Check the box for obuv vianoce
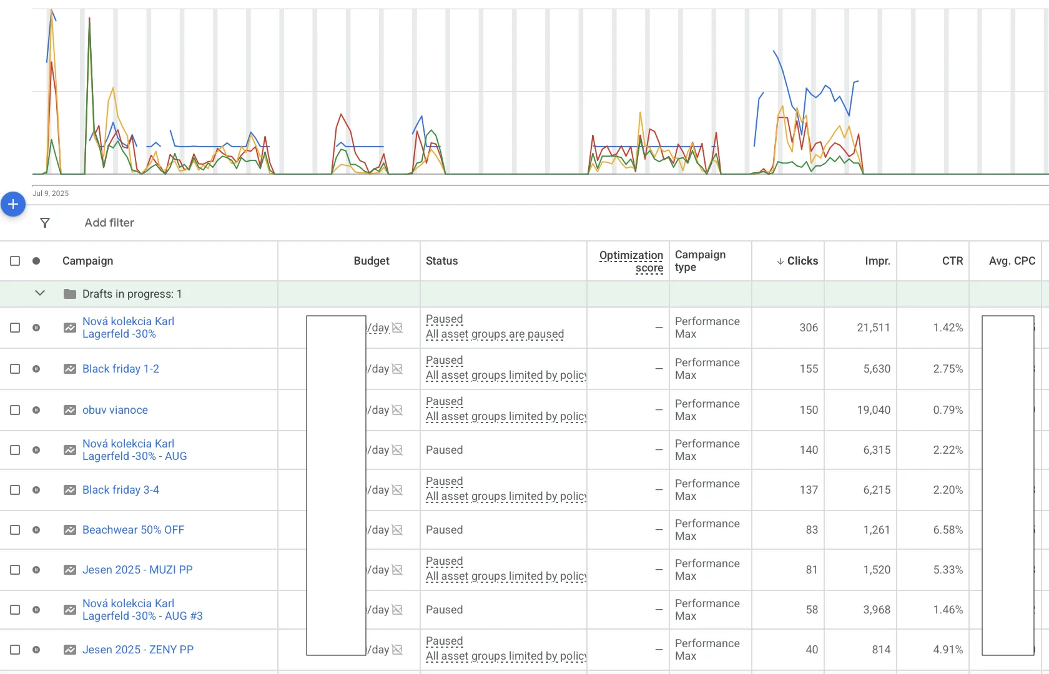Screen dimensions: 1049x674 tap(15, 410)
